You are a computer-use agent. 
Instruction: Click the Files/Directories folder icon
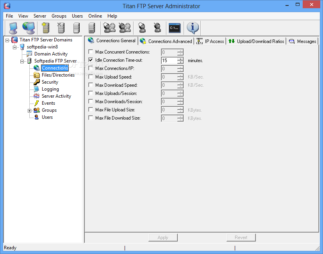tap(36, 75)
